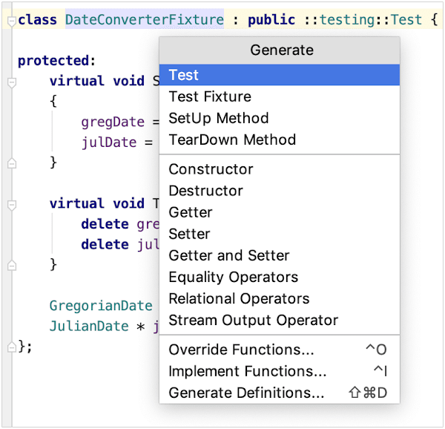Viewport: 445px width, 429px height.
Task: Click fold end marker at class closing brace
Action: pos(12,347)
